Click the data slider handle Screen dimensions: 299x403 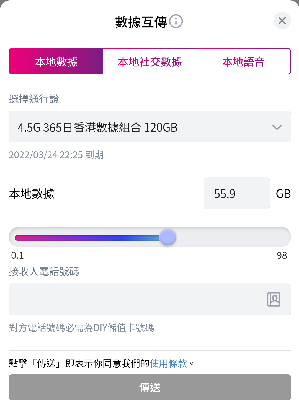[168, 237]
